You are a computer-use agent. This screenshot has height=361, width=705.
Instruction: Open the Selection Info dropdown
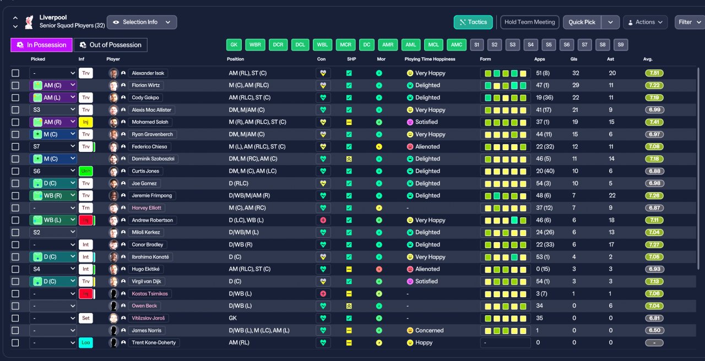coord(142,22)
